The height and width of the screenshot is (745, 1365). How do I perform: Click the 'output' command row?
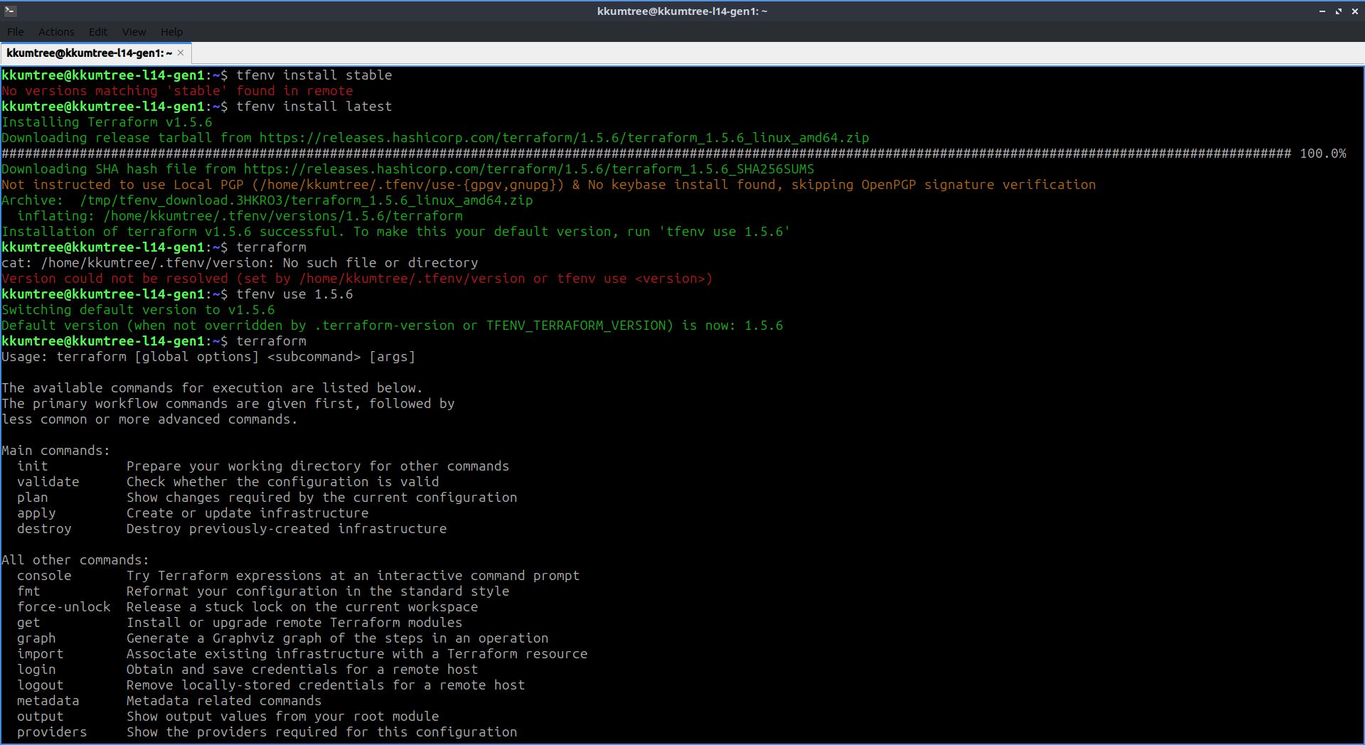(x=228, y=717)
